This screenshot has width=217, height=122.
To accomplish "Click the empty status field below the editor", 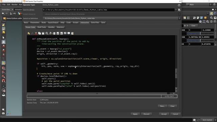I will point(94,96).
